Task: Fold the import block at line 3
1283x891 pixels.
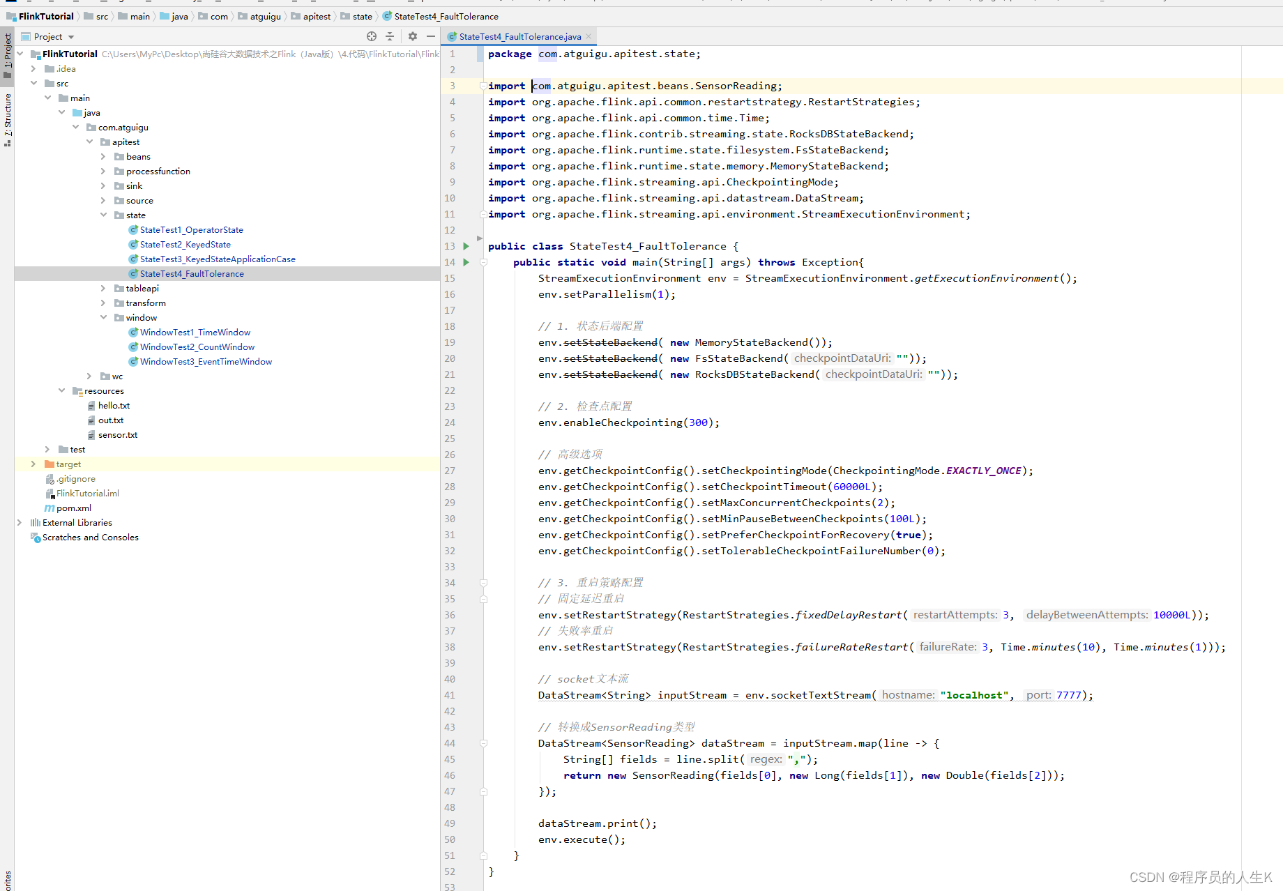Action: click(x=483, y=86)
